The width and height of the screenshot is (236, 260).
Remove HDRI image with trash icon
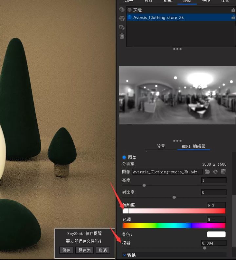click(x=223, y=171)
